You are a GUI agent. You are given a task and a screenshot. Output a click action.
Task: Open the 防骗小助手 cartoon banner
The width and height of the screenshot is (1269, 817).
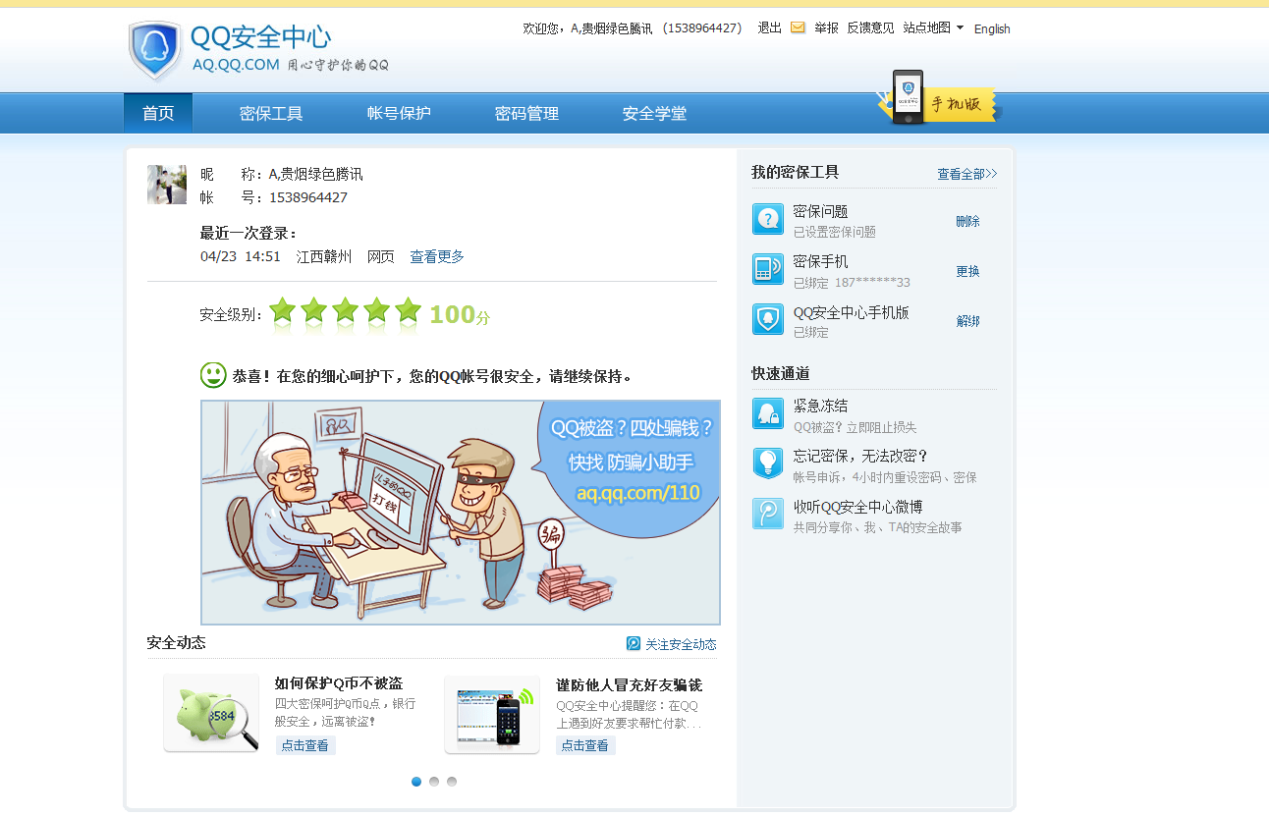click(x=461, y=513)
